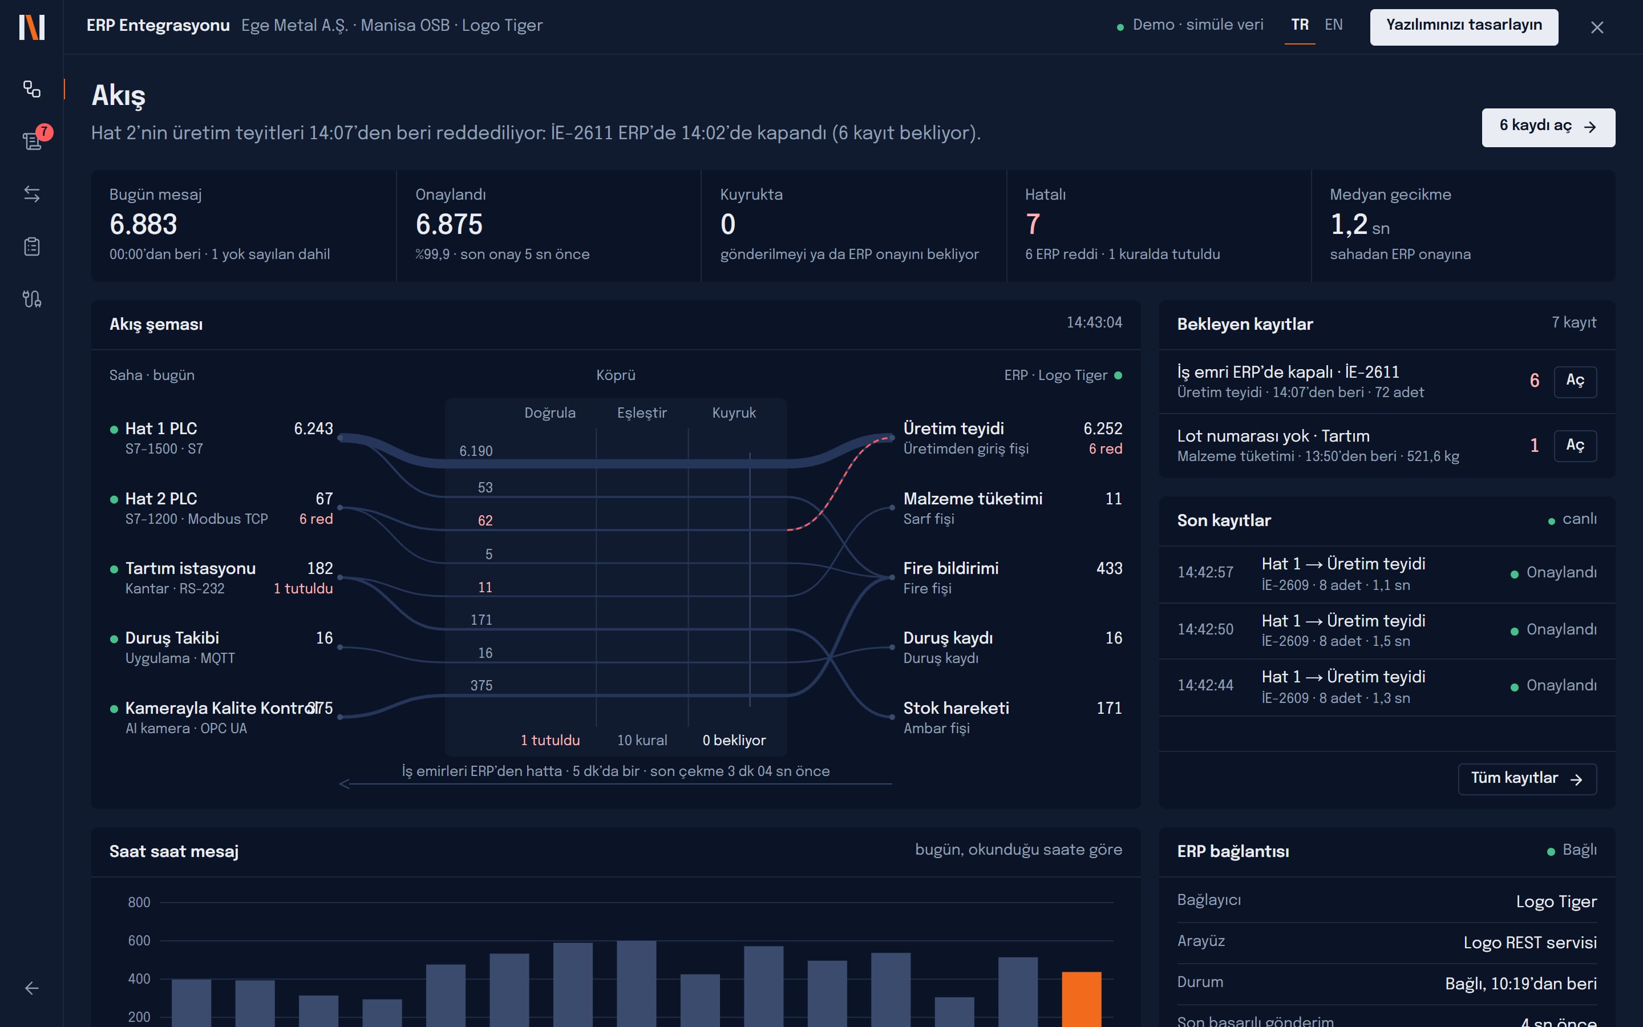The image size is (1643, 1027).
Task: Collapse sidebar with the left arrow icon
Action: tap(32, 988)
